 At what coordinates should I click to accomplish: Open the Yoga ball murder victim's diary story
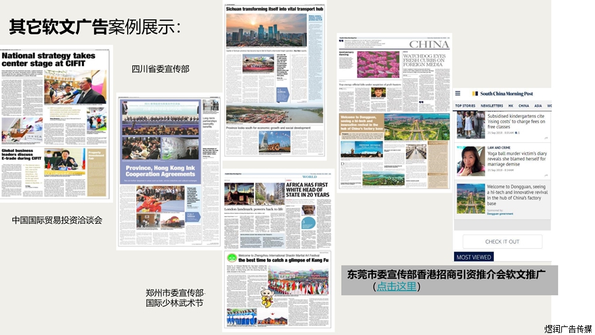pyautogui.click(x=517, y=159)
